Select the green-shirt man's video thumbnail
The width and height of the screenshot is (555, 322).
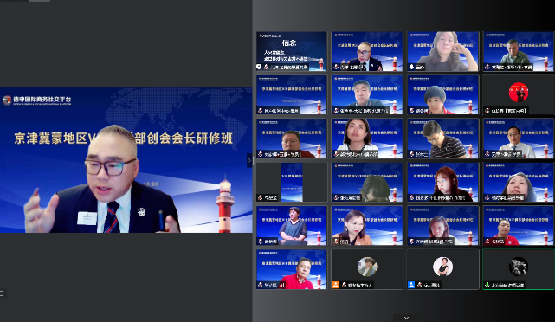click(519, 51)
